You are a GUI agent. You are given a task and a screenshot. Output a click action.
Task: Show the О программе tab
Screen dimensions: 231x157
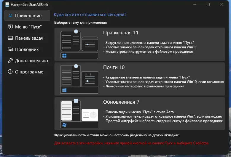tap(27, 72)
